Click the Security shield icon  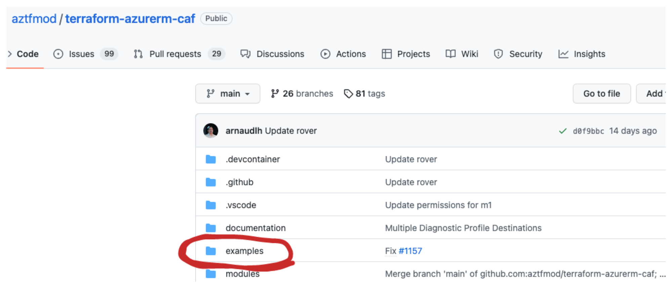[x=498, y=54]
